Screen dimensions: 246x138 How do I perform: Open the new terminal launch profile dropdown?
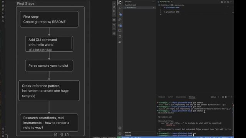220,97
